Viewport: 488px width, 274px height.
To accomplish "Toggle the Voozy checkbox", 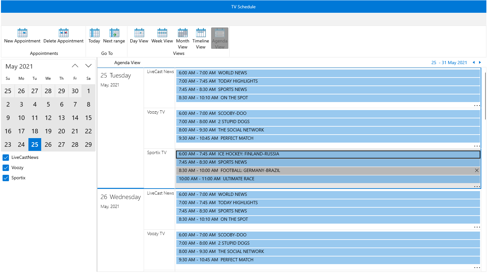I will pyautogui.click(x=6, y=168).
